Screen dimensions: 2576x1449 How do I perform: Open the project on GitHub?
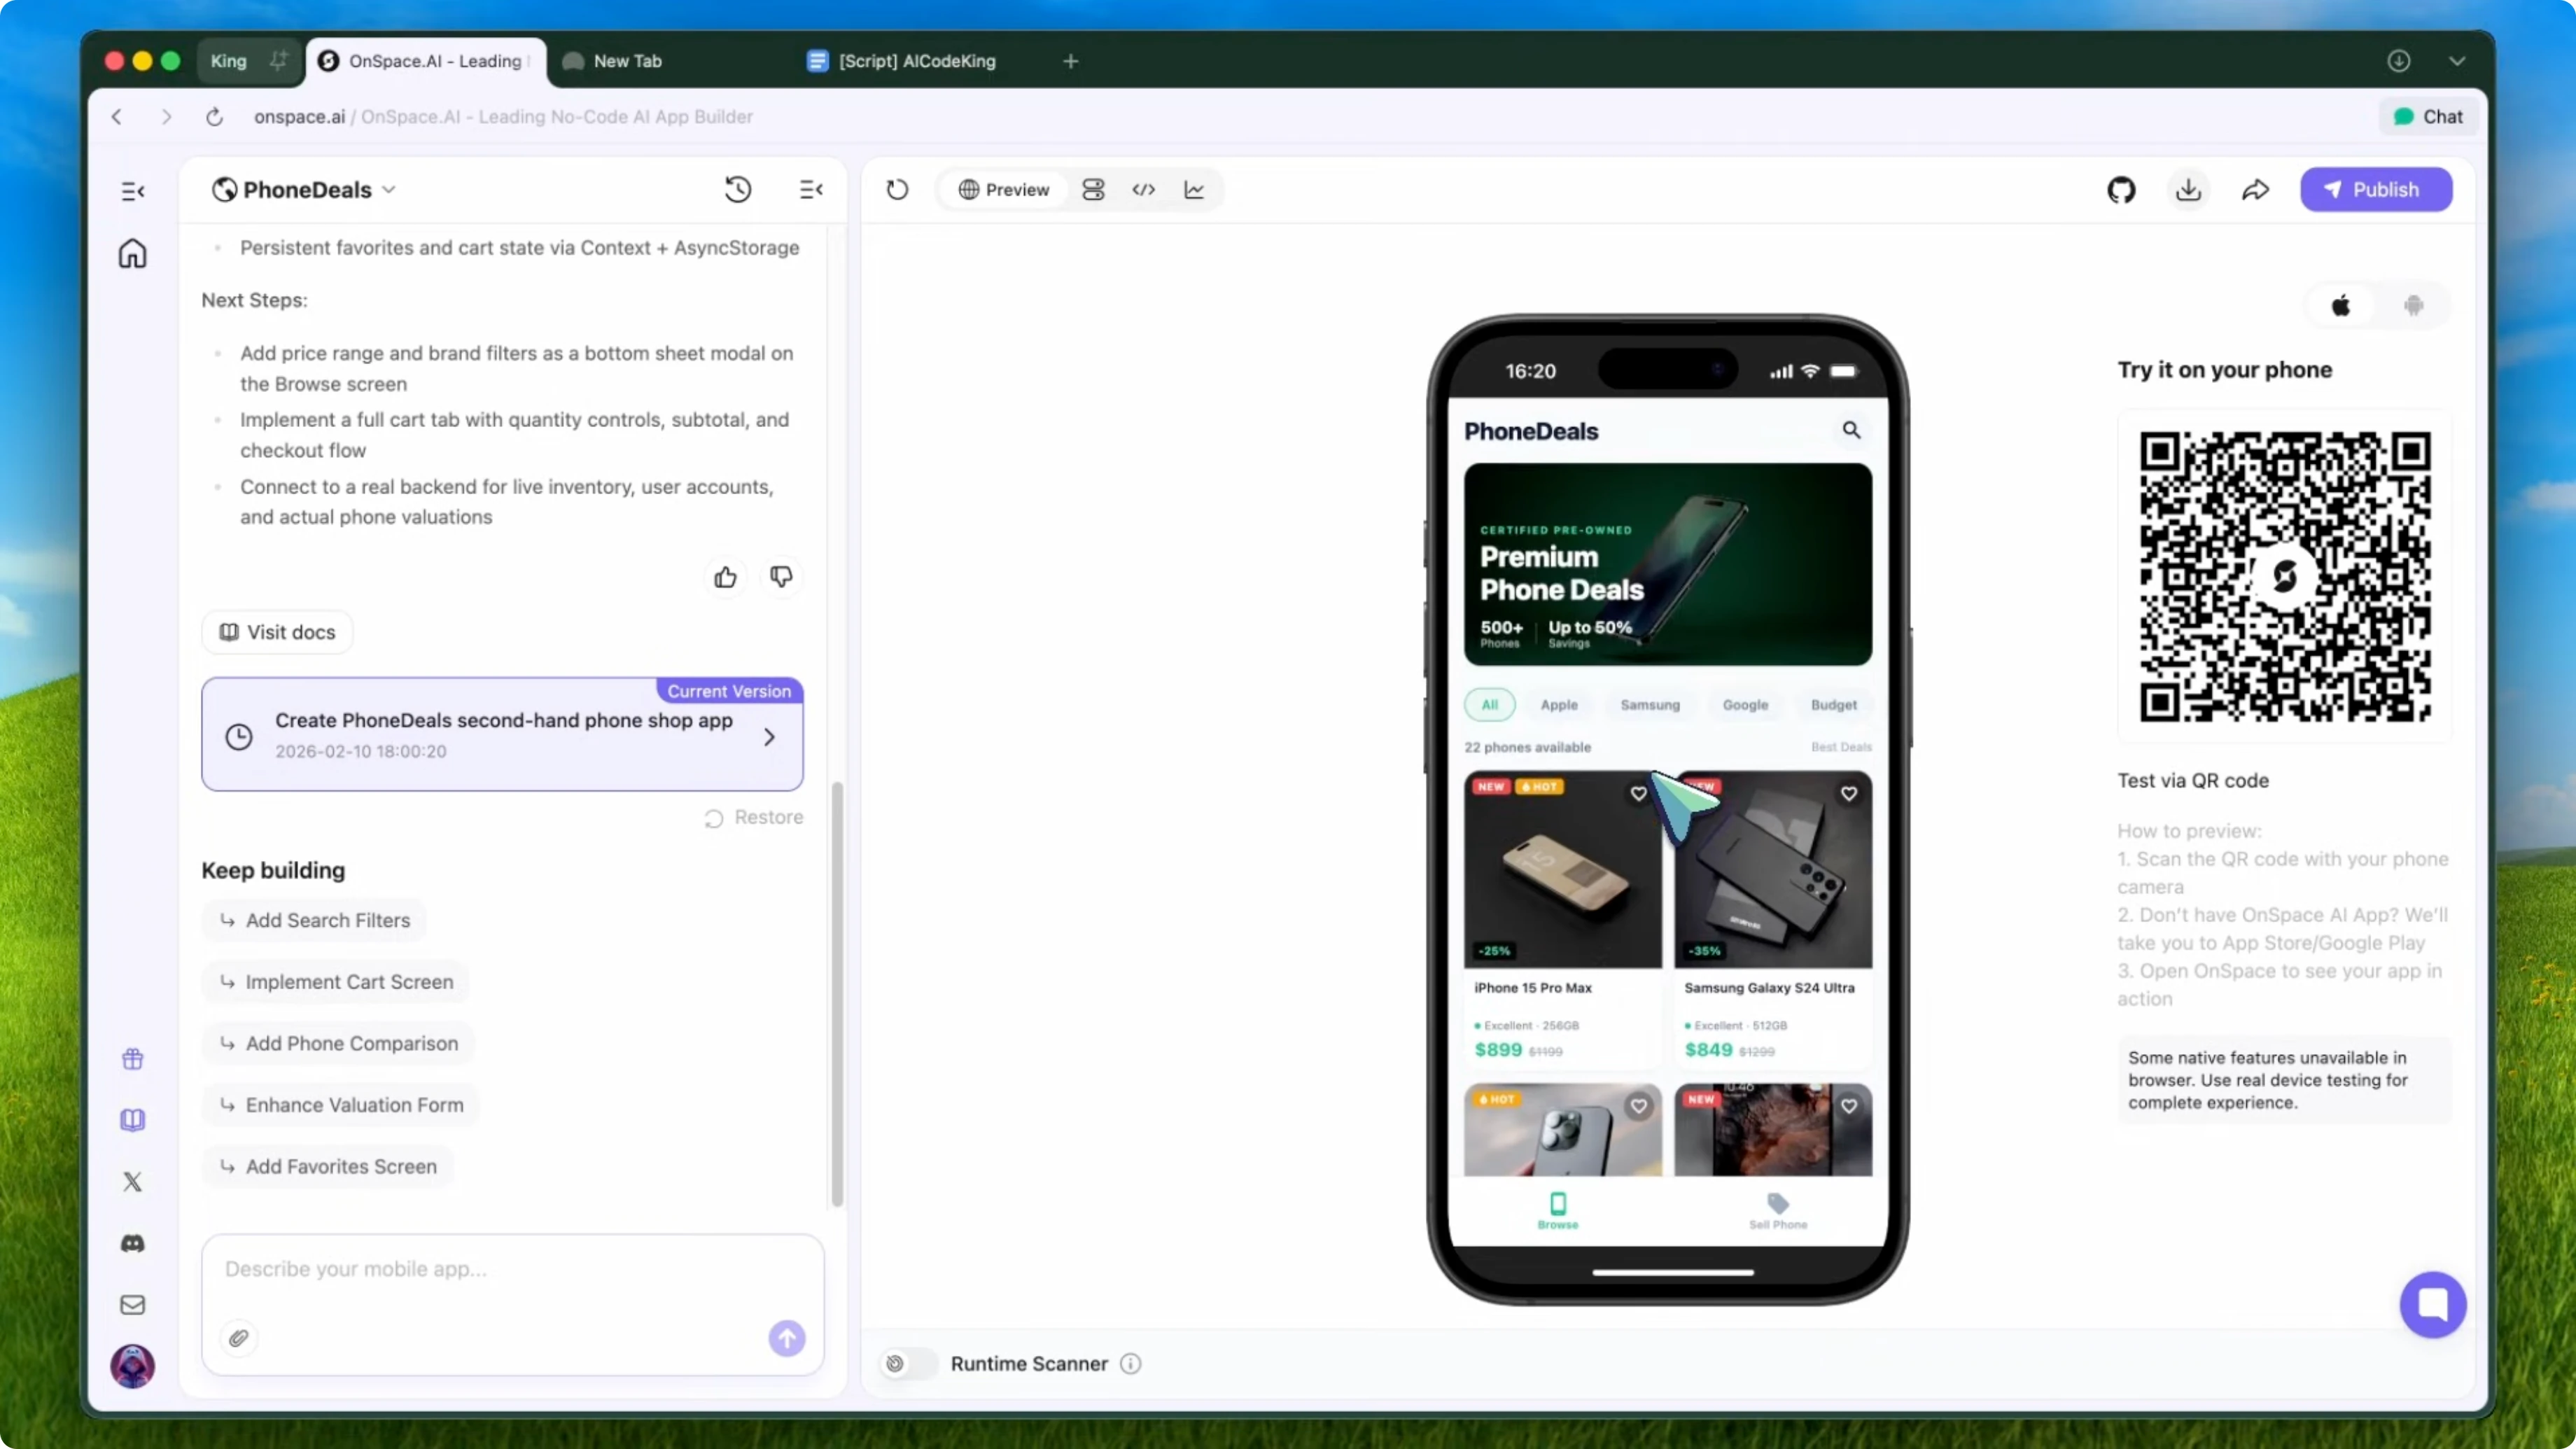[x=2122, y=190]
